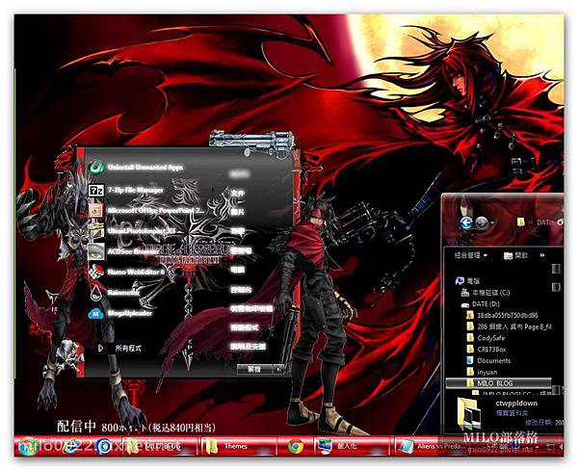Expand Explorer toolbar overflow chevron
The width and height of the screenshot is (578, 471).
(x=542, y=255)
